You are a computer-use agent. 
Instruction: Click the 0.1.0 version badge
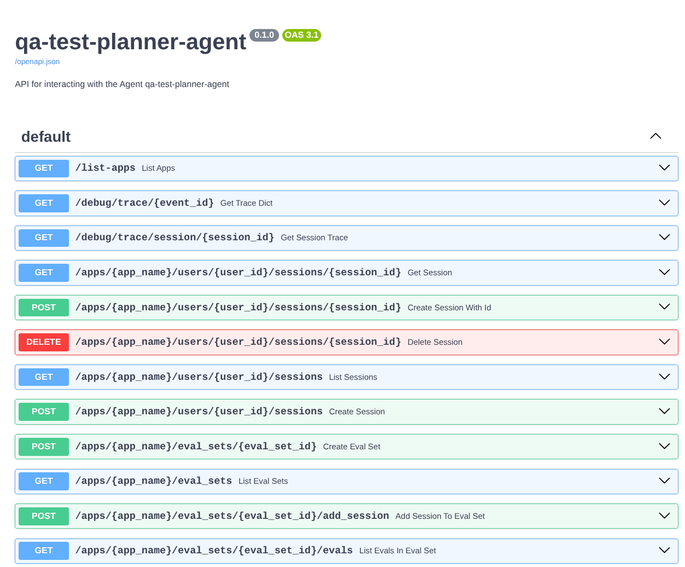[264, 35]
